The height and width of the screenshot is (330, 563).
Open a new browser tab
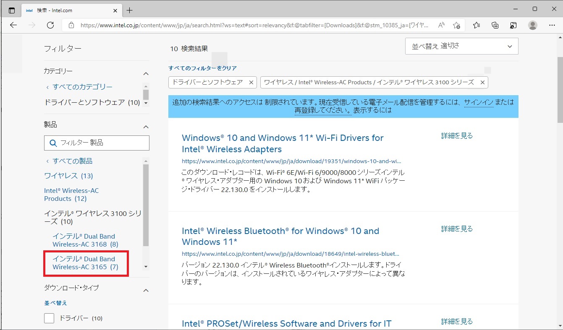pos(130,10)
